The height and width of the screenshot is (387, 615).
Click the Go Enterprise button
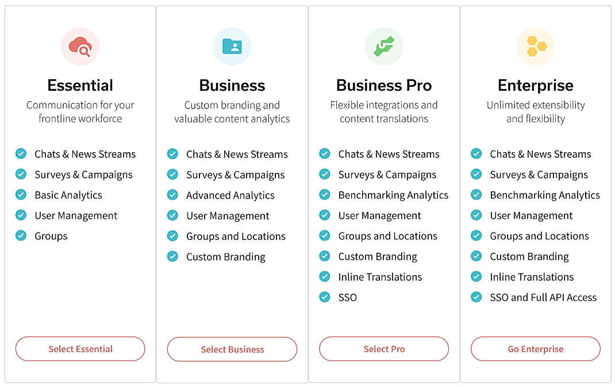[536, 349]
